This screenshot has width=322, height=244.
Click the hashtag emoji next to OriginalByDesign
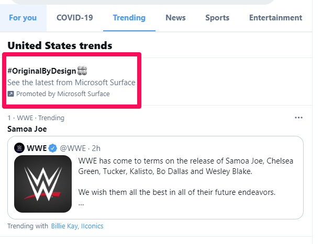[82, 71]
